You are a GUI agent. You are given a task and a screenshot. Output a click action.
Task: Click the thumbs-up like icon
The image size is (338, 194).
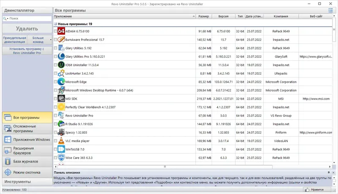[x=307, y=189]
